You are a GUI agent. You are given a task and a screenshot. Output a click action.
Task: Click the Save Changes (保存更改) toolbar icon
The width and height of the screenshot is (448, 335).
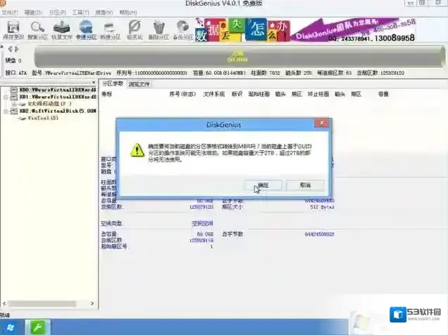12,28
